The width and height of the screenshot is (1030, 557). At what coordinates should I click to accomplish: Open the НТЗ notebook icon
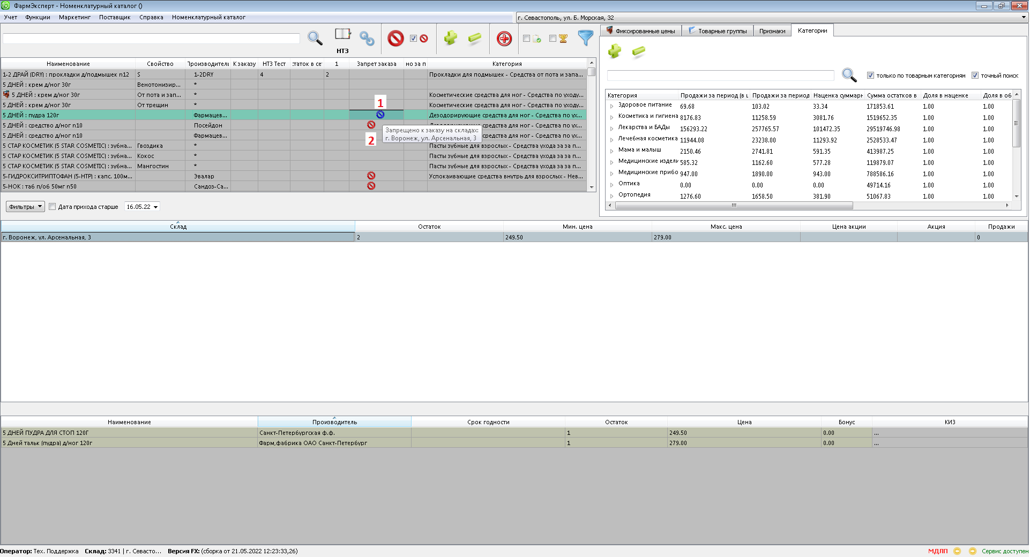[342, 35]
